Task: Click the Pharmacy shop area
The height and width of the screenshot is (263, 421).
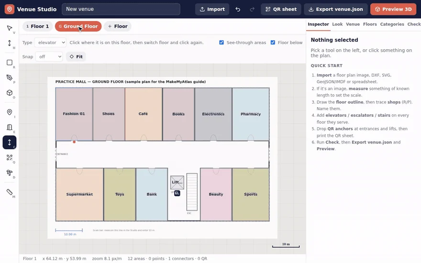Action: tap(251, 114)
